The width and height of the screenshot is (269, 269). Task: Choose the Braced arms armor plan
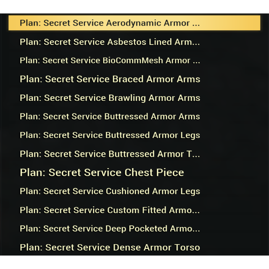click(110, 79)
